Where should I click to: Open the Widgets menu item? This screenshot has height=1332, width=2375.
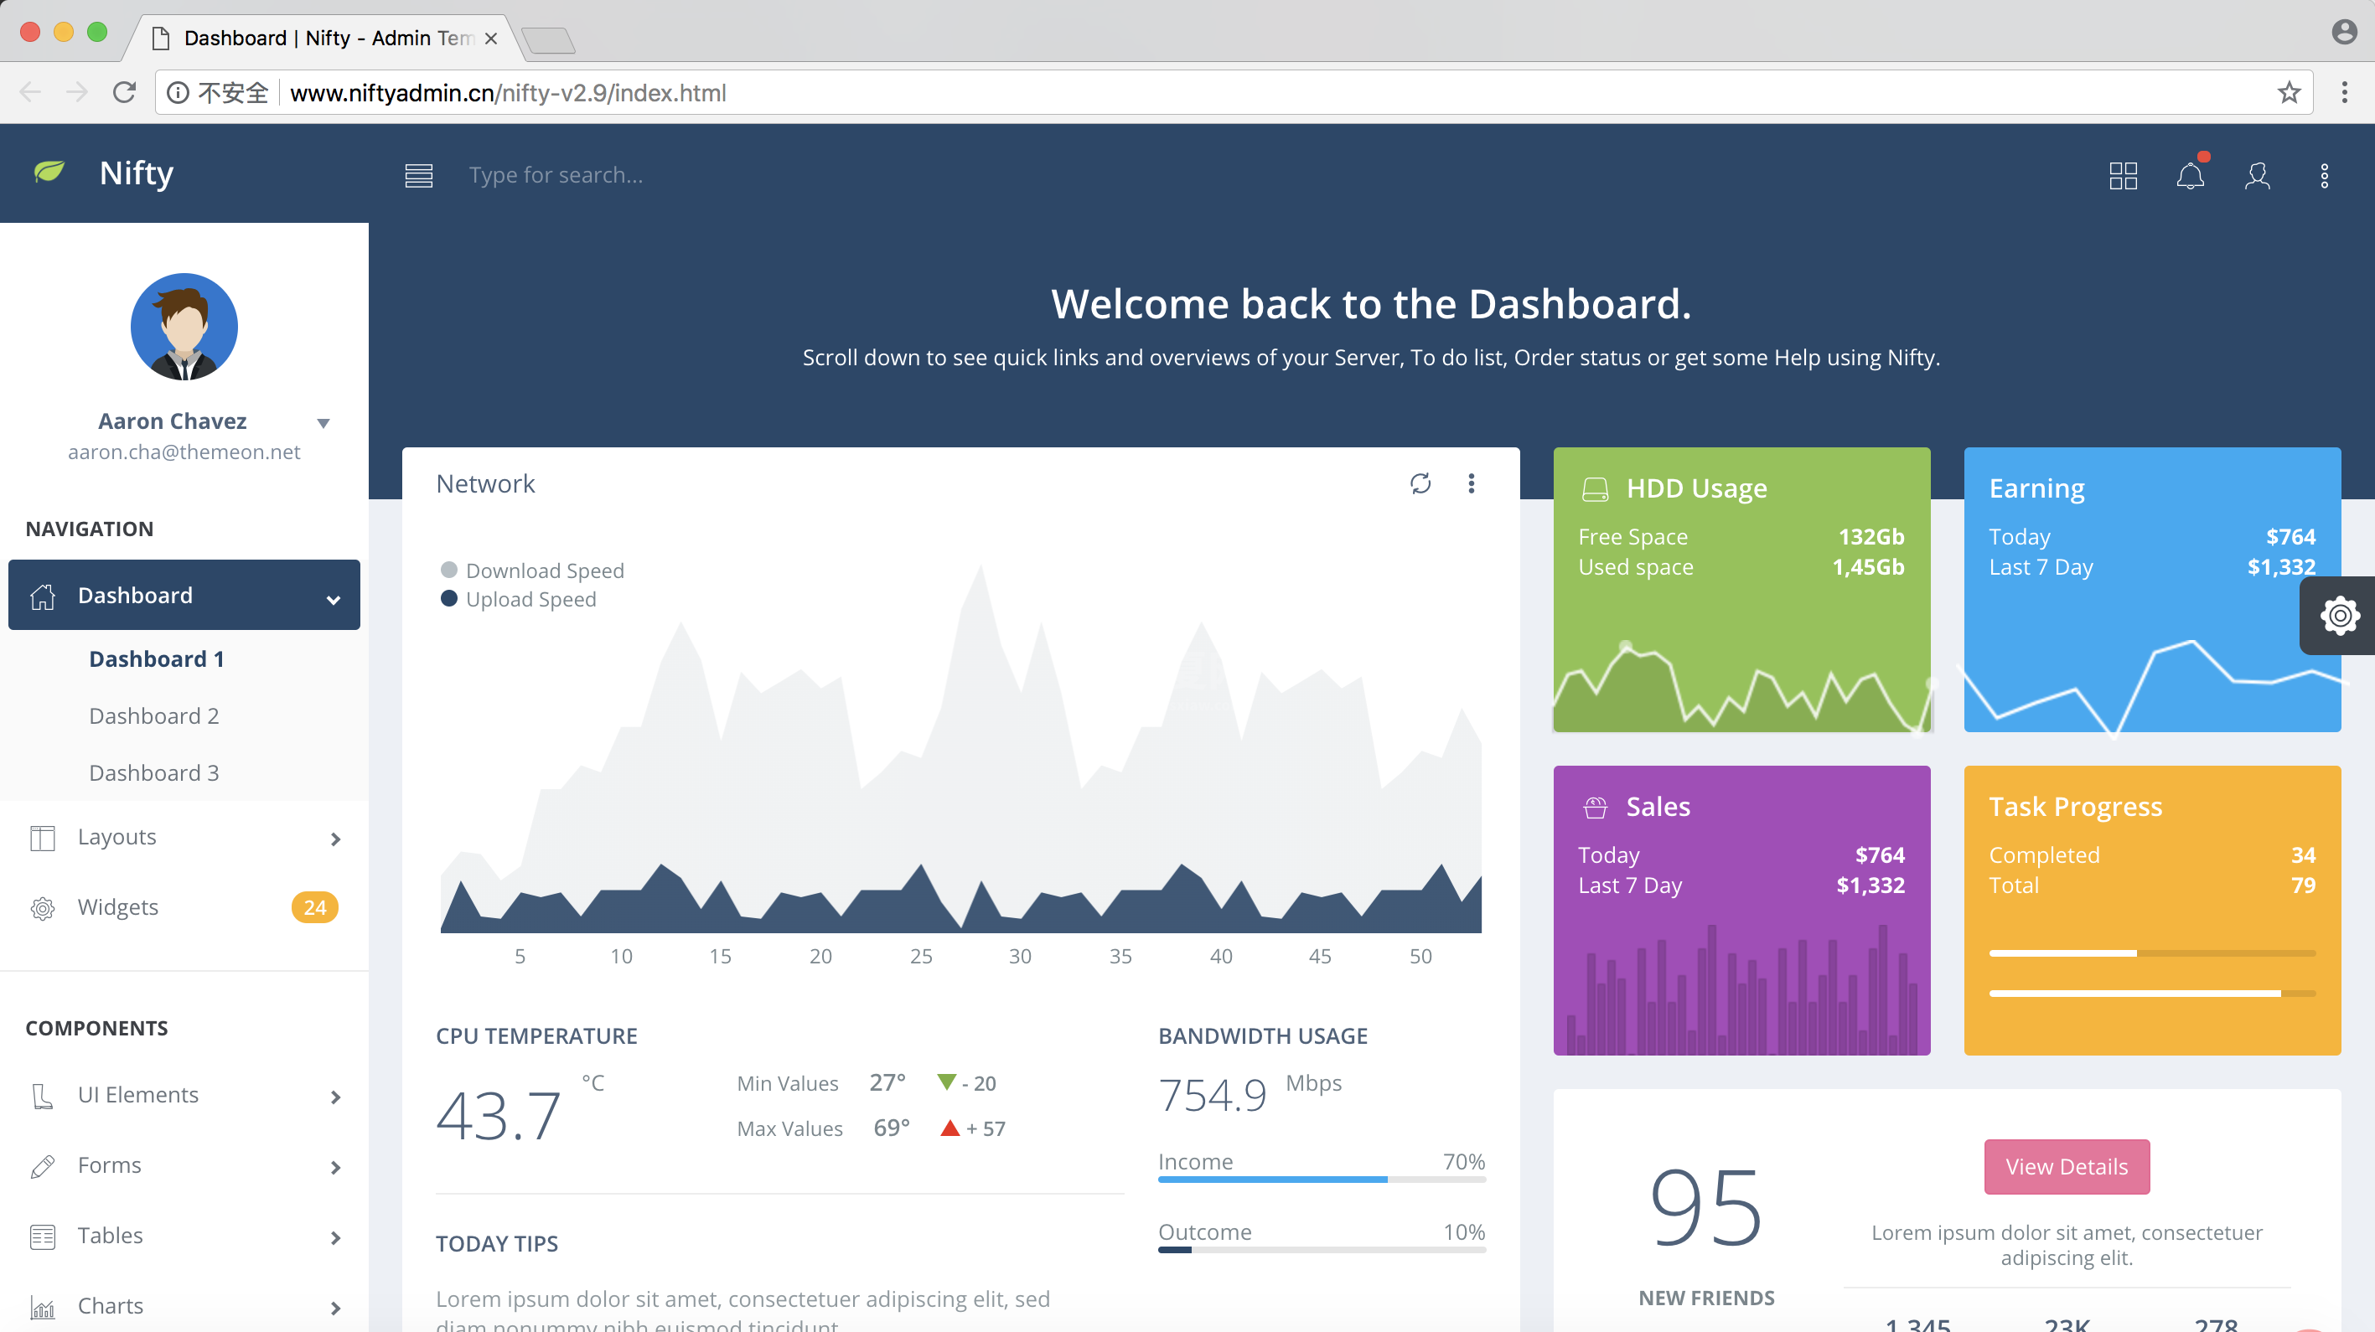click(184, 908)
